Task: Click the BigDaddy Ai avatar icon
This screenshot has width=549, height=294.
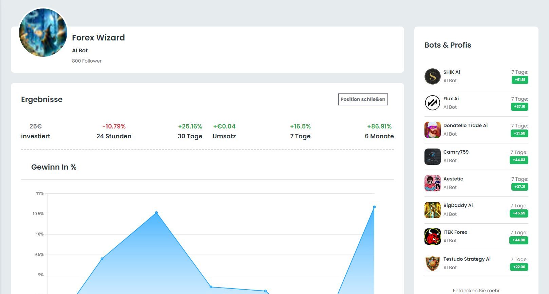Action: (x=433, y=210)
